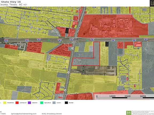Screen dimensions: 154x115
Task: Click the '1000' mark on the scale bar
Action: pos(112,96)
